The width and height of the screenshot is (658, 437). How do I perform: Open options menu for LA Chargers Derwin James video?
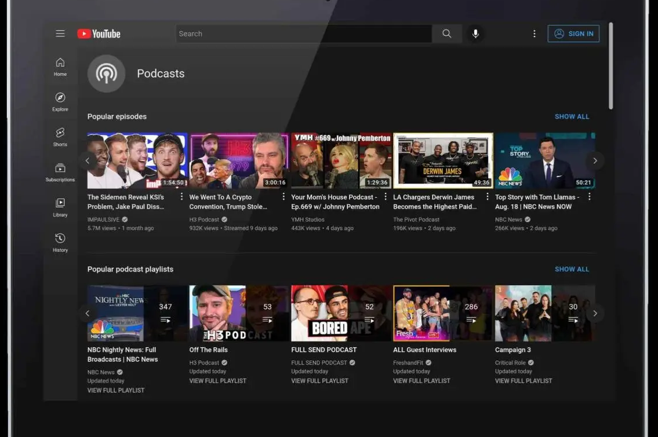pos(487,196)
